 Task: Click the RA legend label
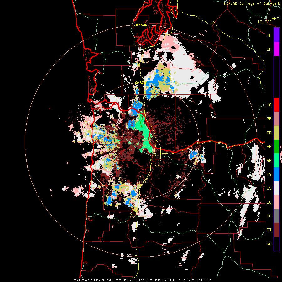coord(269,161)
